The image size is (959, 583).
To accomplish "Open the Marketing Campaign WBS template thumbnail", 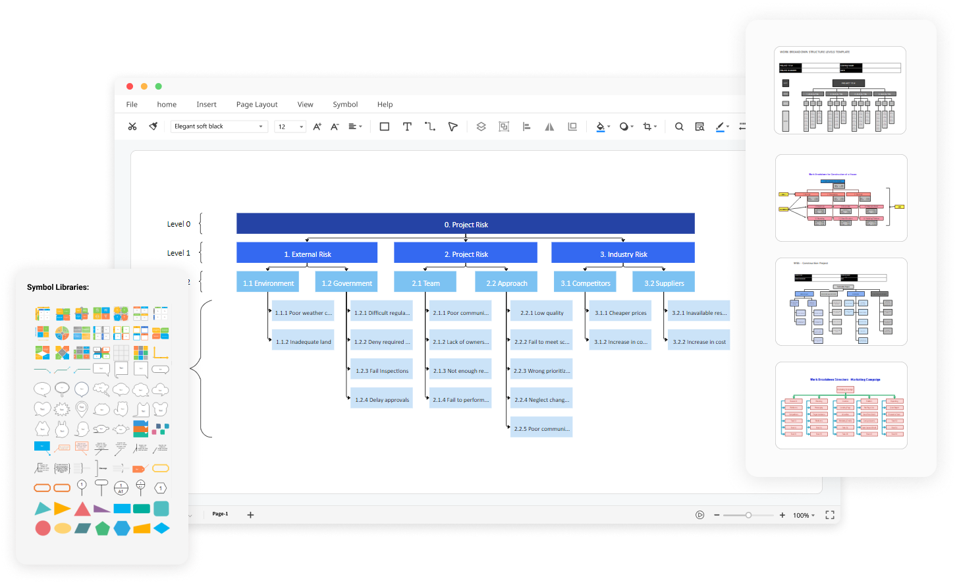I will [x=840, y=405].
